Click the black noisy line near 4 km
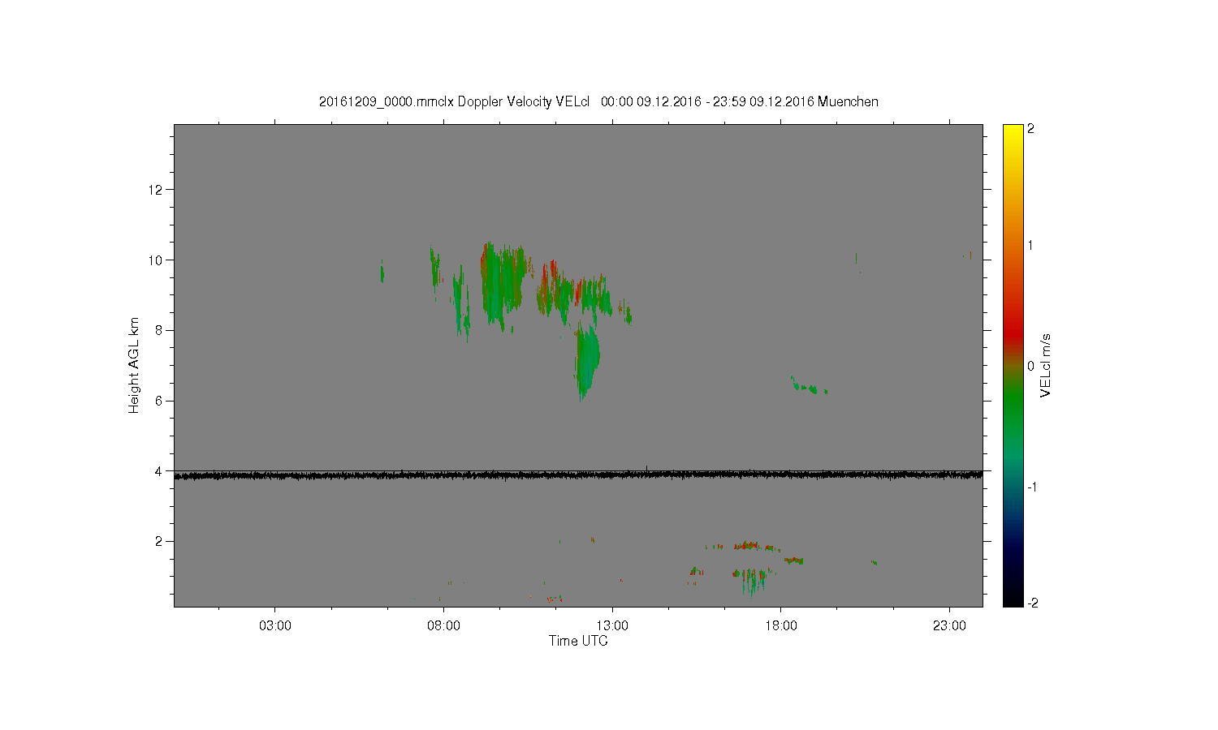The image size is (1218, 730). pos(578,475)
